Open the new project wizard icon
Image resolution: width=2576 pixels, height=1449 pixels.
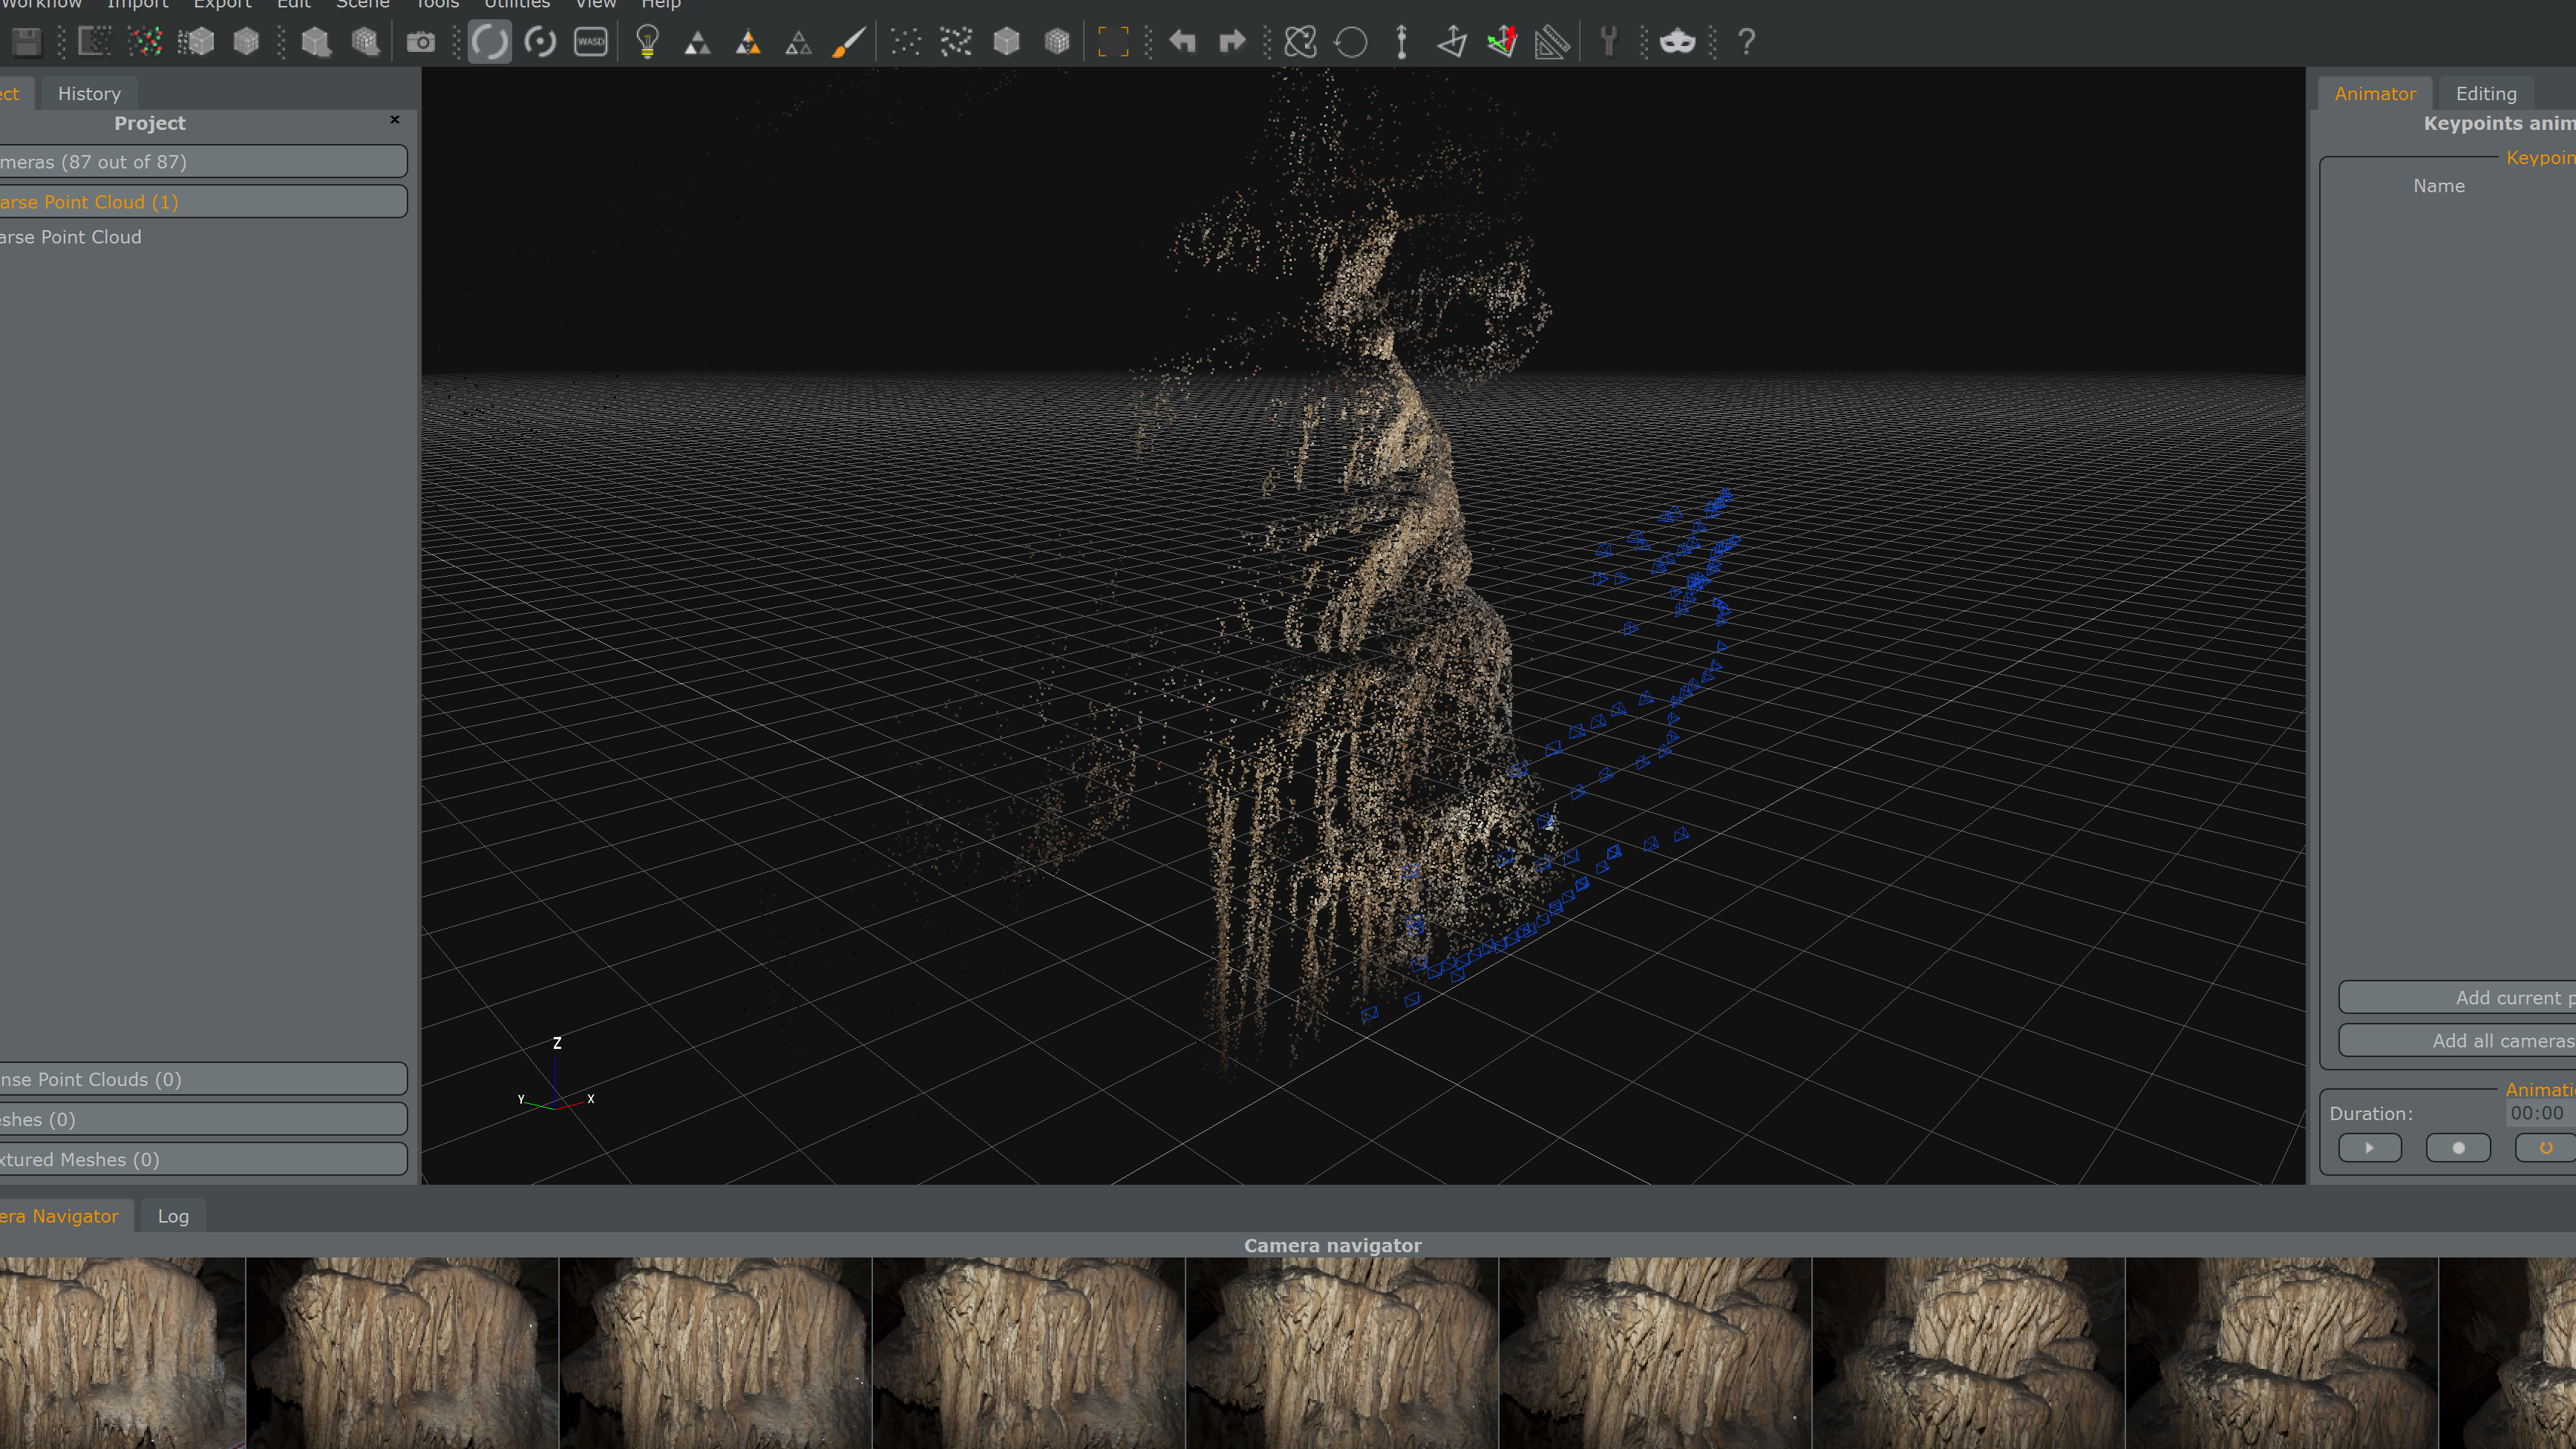tap(95, 42)
